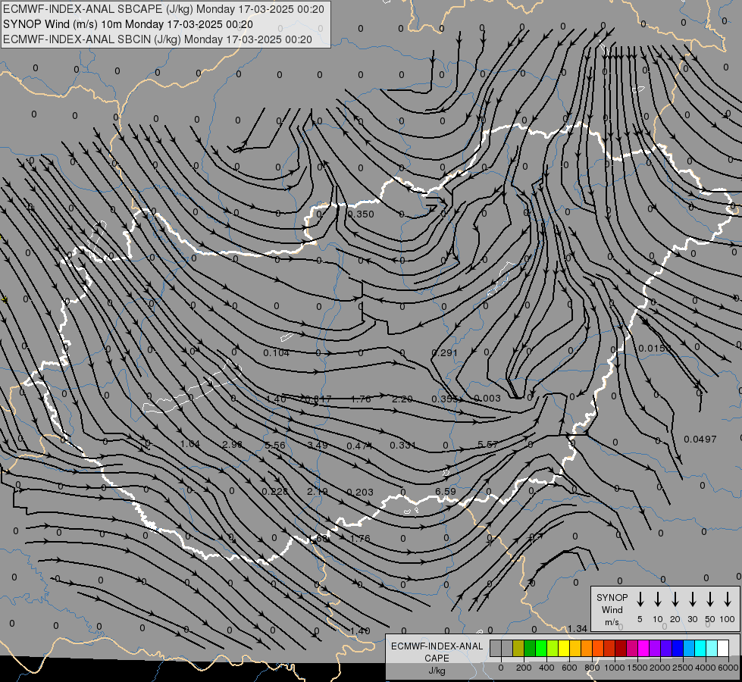Pick the 2000 tick label on CAPE scale
The height and width of the screenshot is (682, 742).
click(659, 668)
